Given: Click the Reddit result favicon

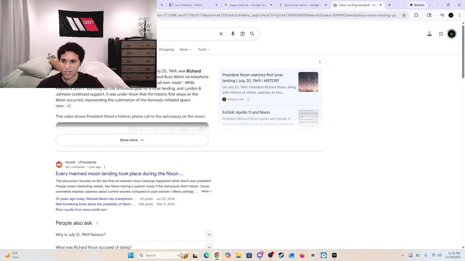Looking at the screenshot, I should coord(59,165).
